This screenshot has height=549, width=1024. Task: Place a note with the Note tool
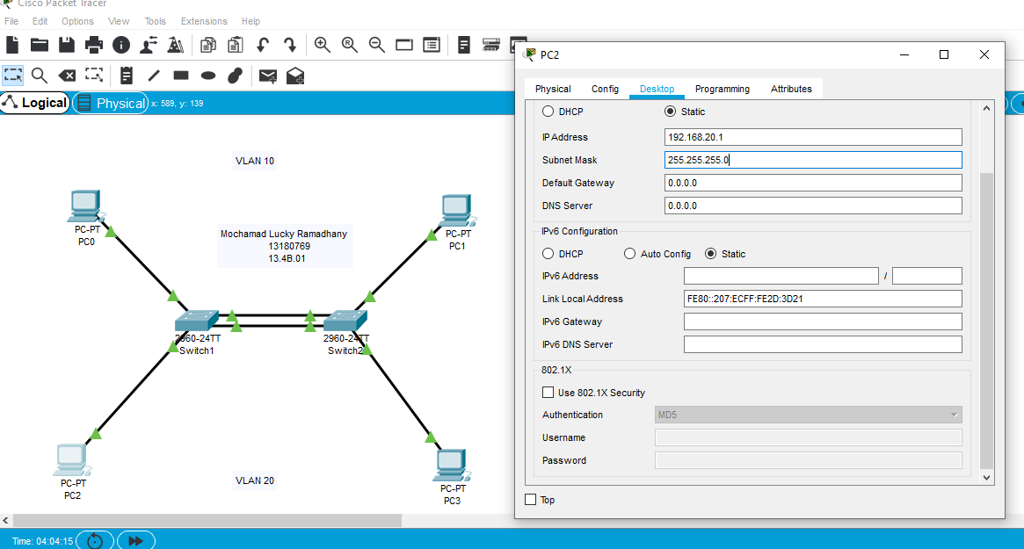126,76
